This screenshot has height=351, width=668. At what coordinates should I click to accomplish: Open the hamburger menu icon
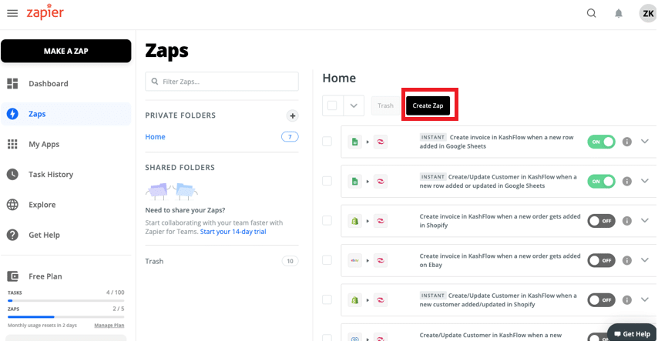(12, 13)
